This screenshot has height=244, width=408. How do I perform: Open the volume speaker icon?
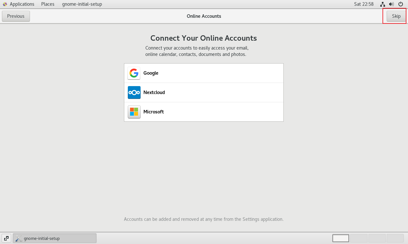click(391, 4)
